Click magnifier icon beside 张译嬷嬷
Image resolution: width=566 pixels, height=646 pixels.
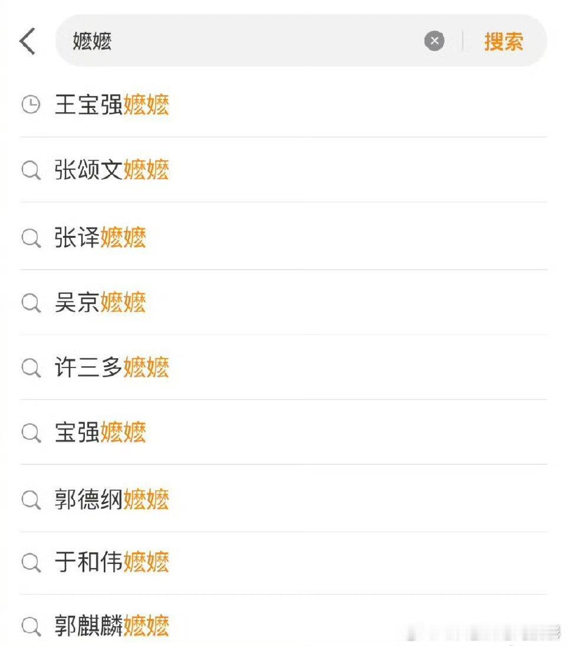coord(31,238)
